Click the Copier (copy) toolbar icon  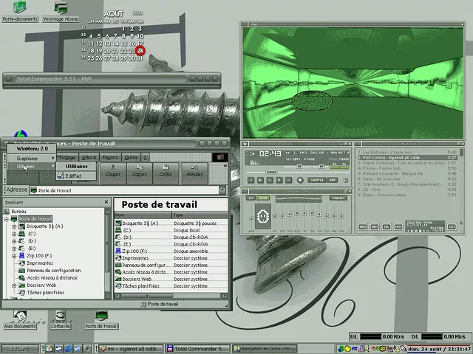tap(139, 171)
